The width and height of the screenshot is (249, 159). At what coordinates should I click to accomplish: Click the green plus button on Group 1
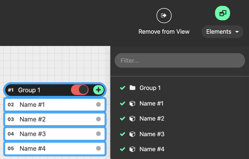pyautogui.click(x=98, y=90)
